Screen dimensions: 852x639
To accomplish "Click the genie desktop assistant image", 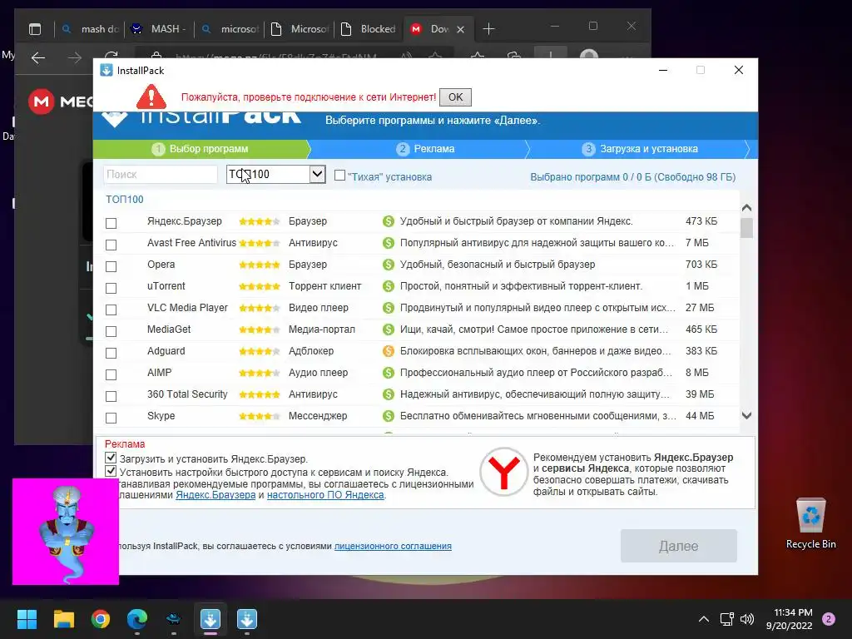I will click(66, 532).
